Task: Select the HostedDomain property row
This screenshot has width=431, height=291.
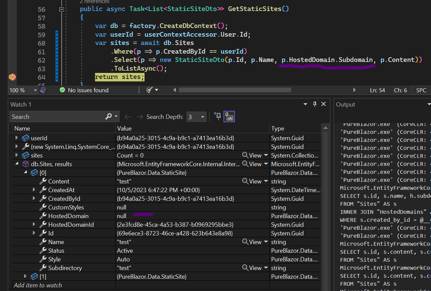Action: pos(167,216)
